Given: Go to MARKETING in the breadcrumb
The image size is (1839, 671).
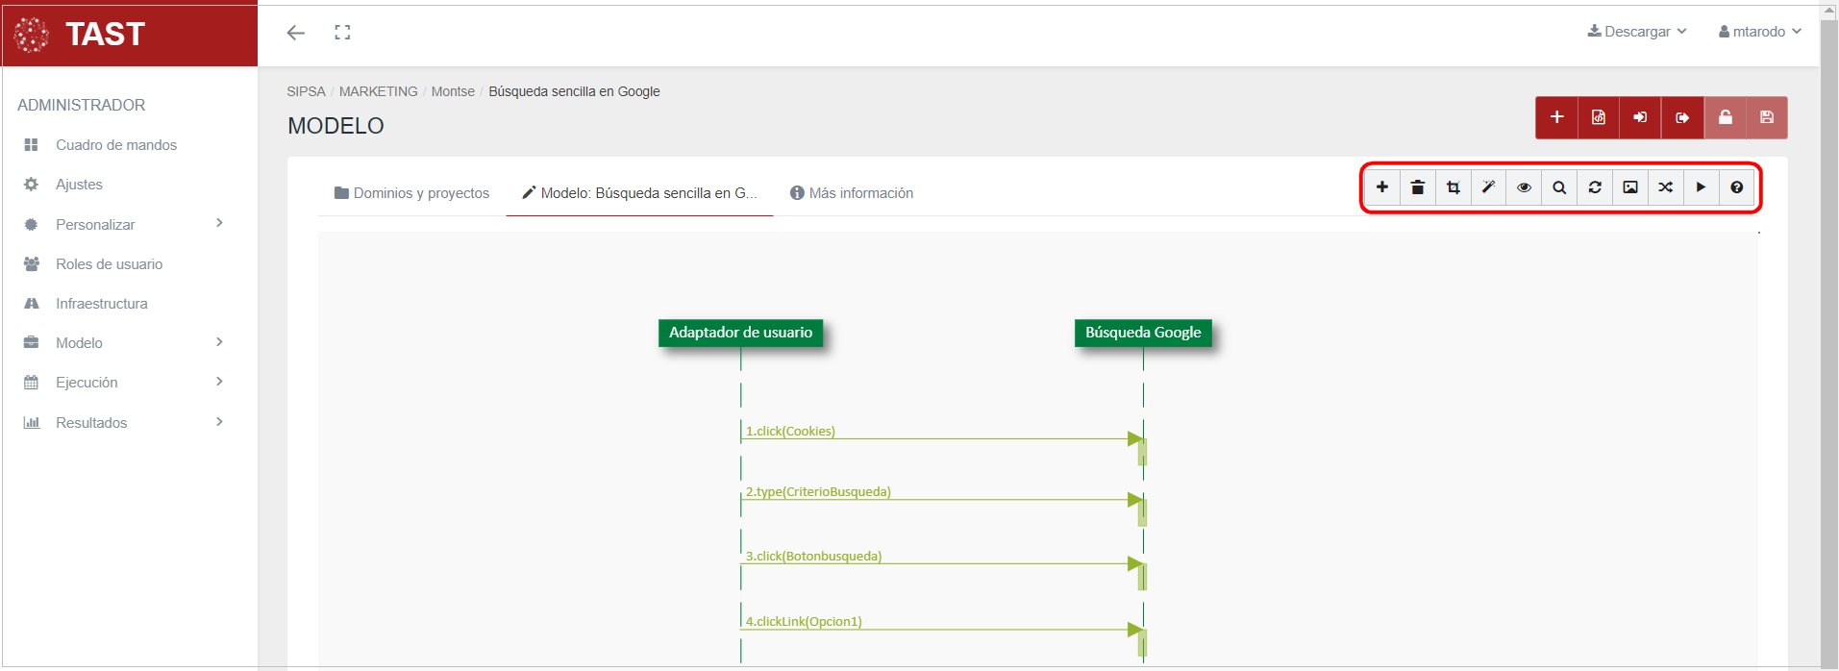Looking at the screenshot, I should [378, 91].
